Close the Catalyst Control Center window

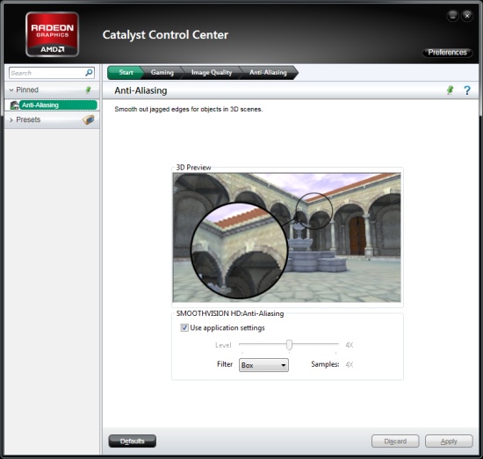click(x=467, y=16)
